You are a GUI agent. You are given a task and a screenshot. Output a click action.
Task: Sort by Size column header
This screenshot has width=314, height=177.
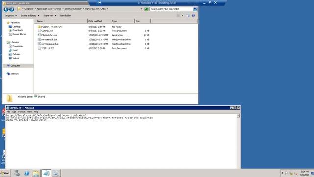click(142, 21)
